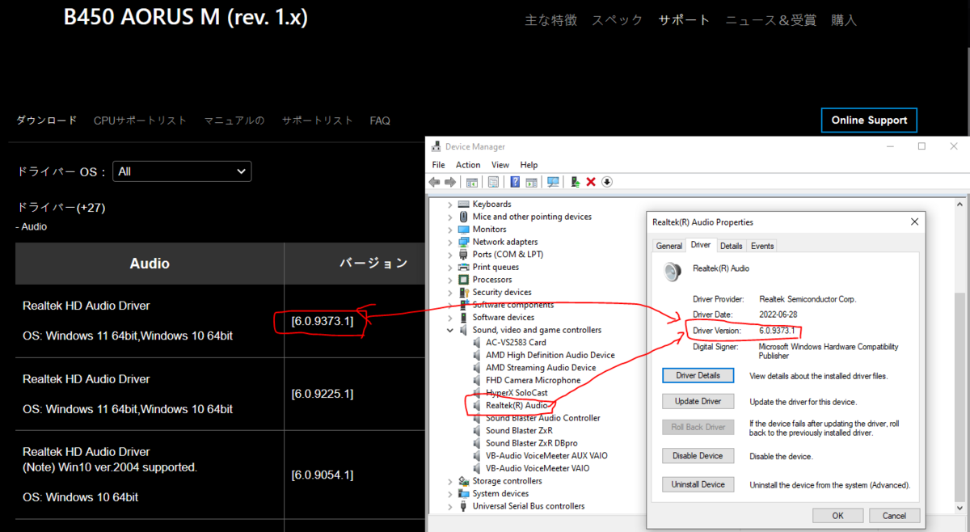Viewport: 970px width, 532px height.
Task: Open Properties toolbar icon in Device Manager
Action: point(494,182)
